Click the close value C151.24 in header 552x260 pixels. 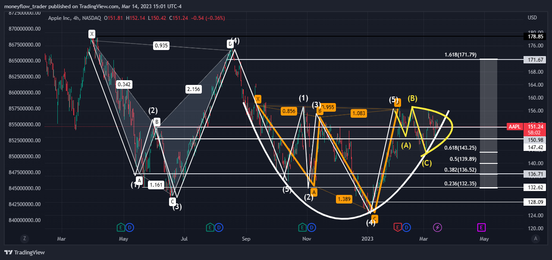(x=178, y=18)
